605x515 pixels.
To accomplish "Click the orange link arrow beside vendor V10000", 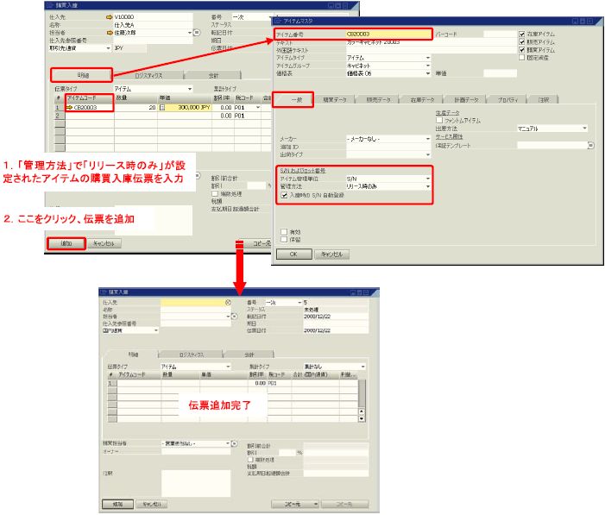I will click(x=107, y=17).
